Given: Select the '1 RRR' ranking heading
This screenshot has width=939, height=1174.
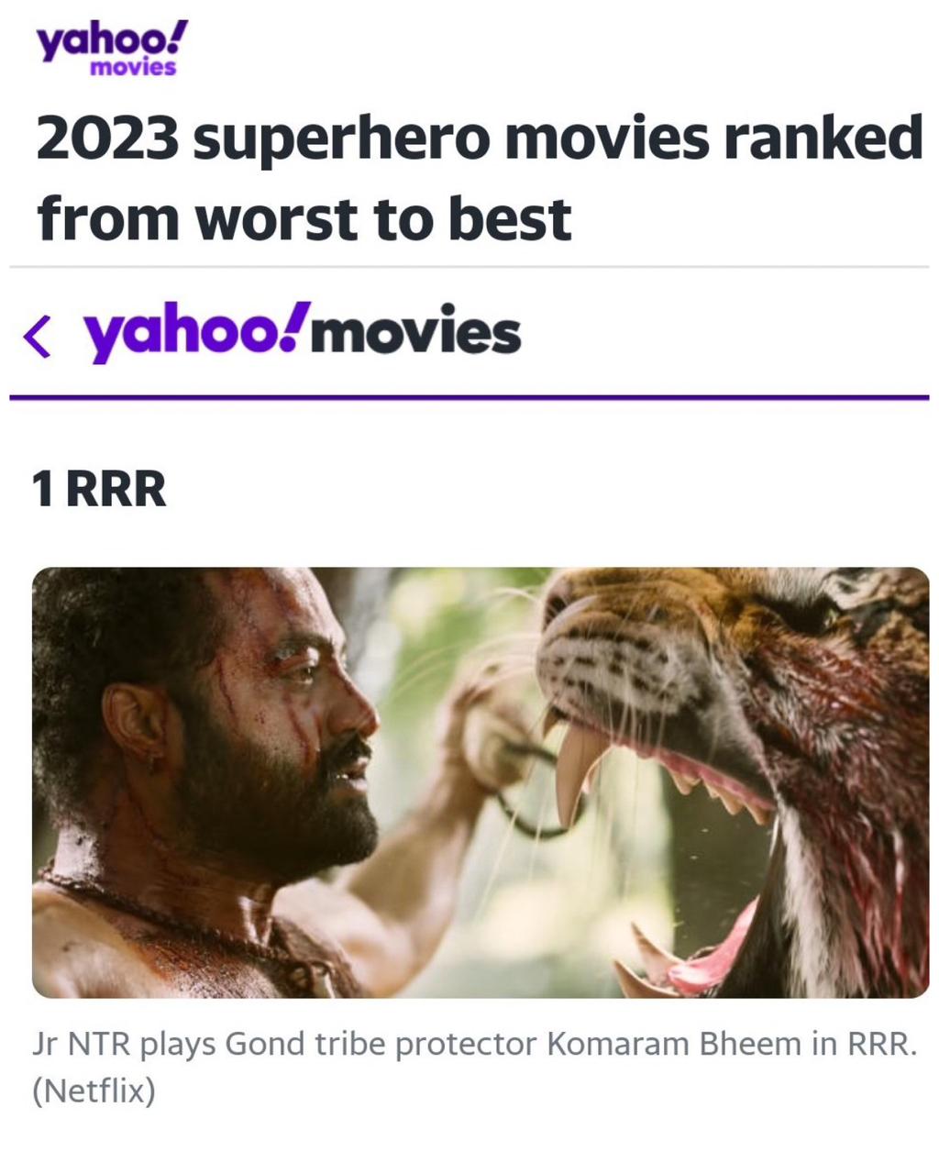Looking at the screenshot, I should point(99,488).
